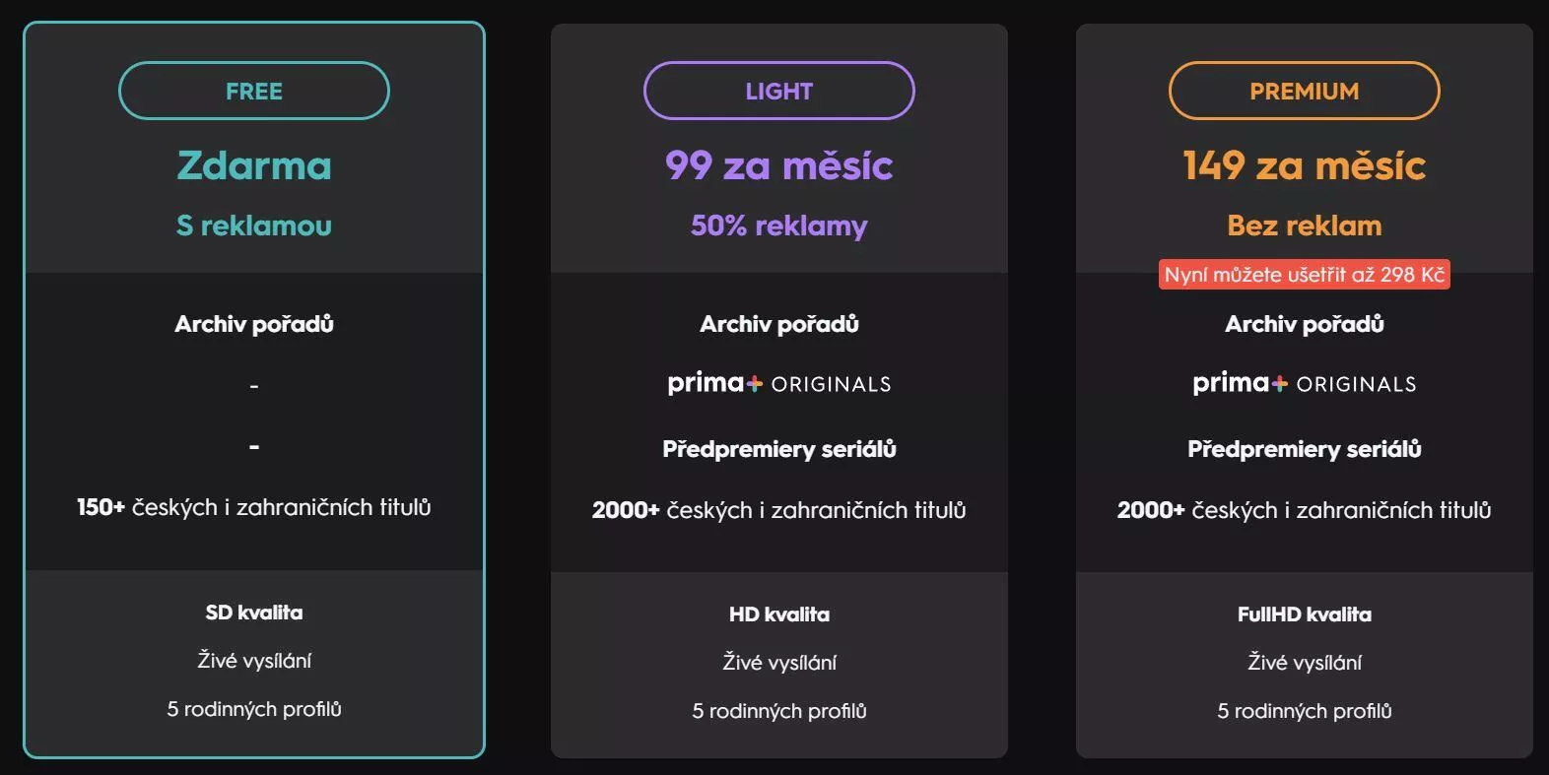The height and width of the screenshot is (775, 1549).
Task: Click the prima+ ORIGINALS logo in LIGHT plan
Action: [x=779, y=383]
